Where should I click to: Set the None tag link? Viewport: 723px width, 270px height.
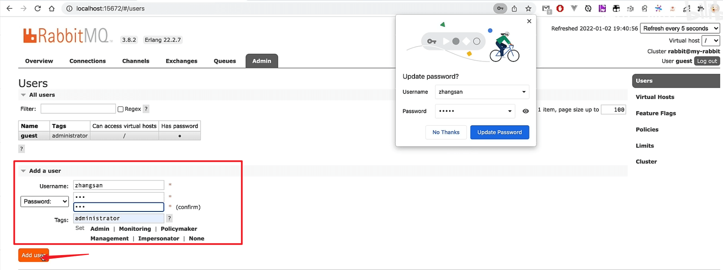click(196, 239)
